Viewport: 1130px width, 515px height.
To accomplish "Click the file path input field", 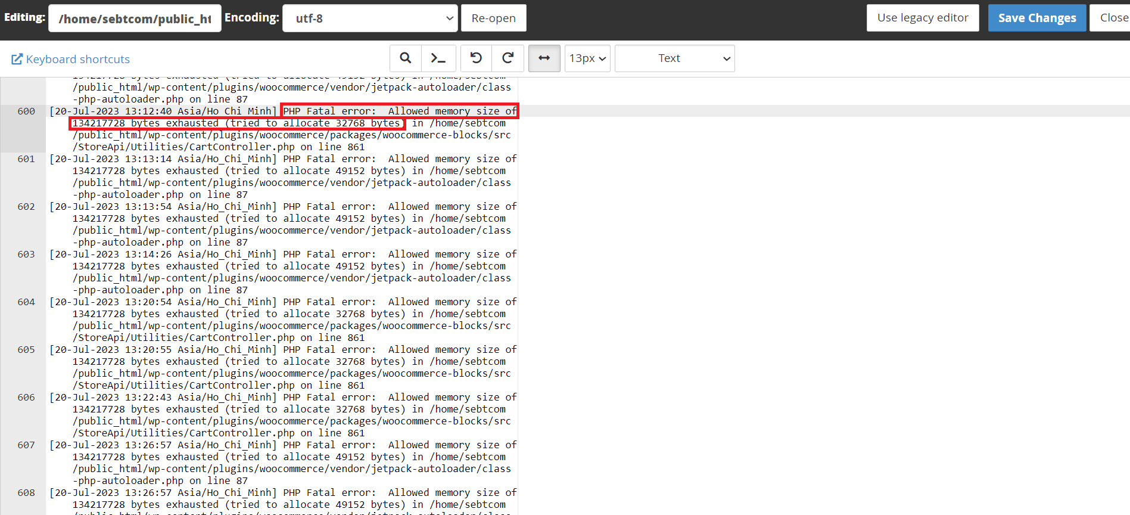I will 135,18.
